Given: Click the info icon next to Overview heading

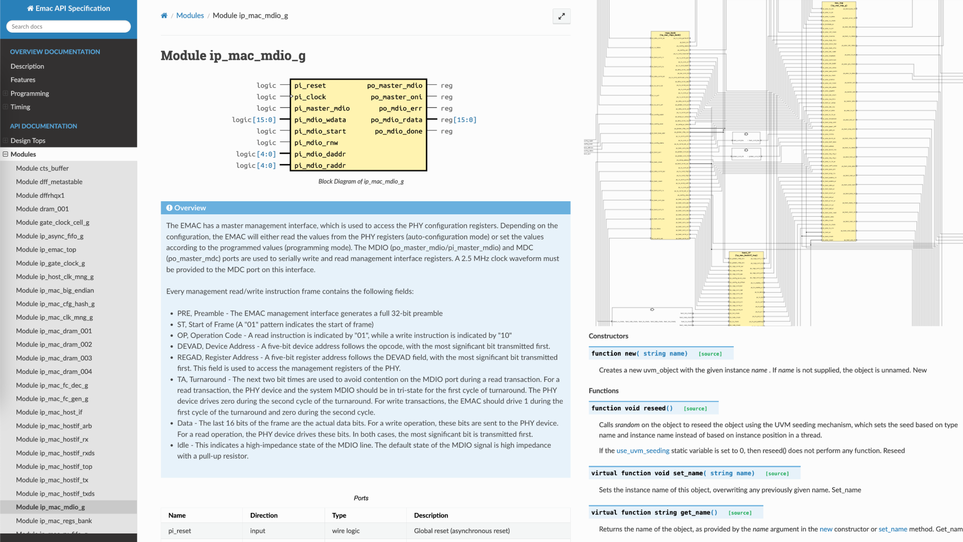Looking at the screenshot, I should (170, 208).
